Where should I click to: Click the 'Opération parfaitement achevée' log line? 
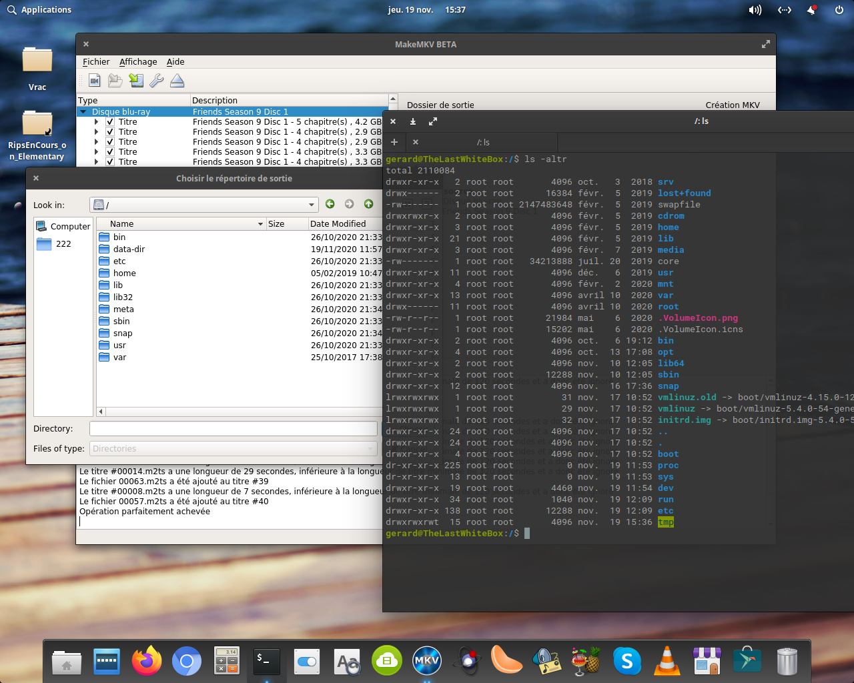click(145, 512)
